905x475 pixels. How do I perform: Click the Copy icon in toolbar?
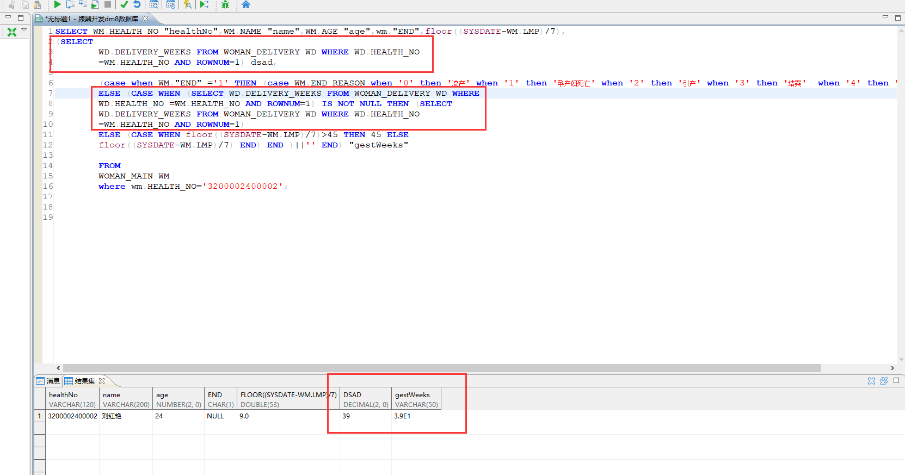coord(24,4)
